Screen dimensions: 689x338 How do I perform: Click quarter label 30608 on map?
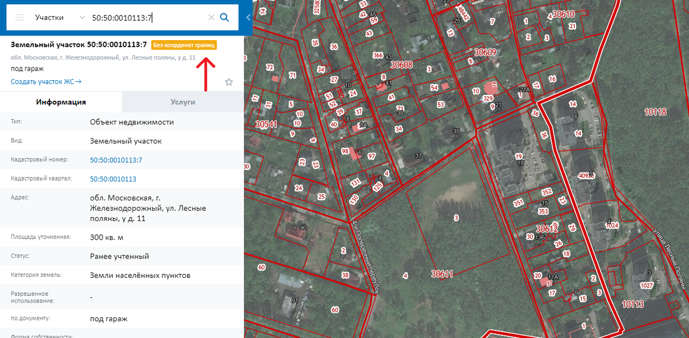click(401, 65)
